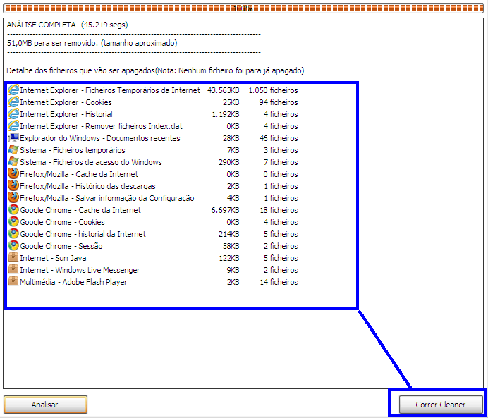Viewport: 488px width, 418px height.
Task: Select 'Firefox/Mozilla - Histórico das descargas' row
Action: coord(87,186)
